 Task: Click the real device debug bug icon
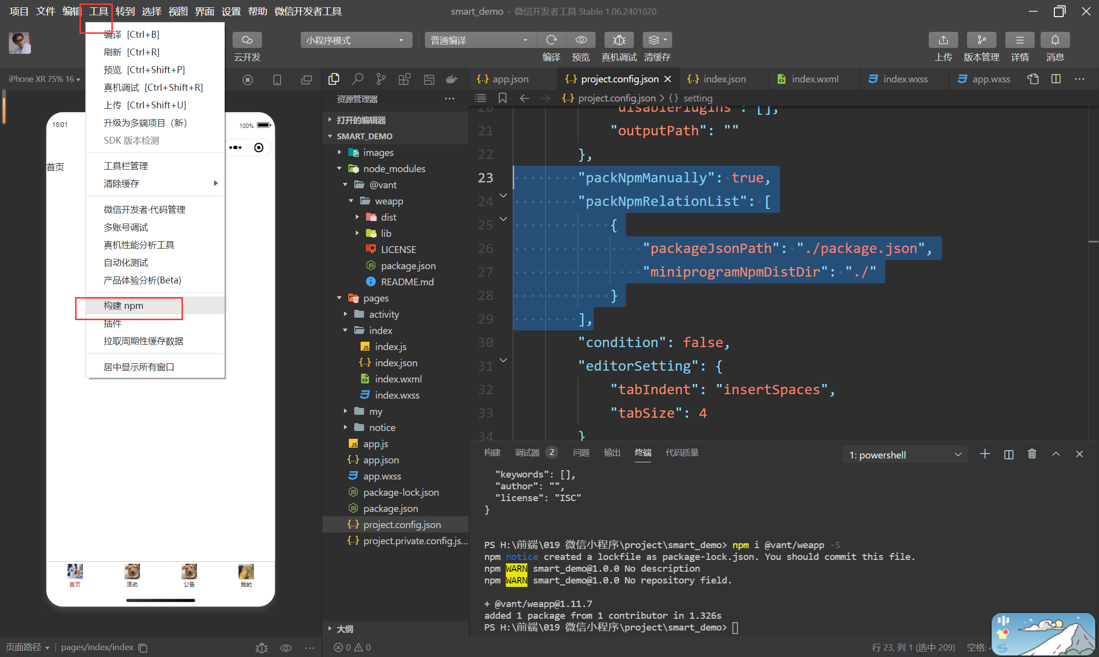tap(619, 40)
